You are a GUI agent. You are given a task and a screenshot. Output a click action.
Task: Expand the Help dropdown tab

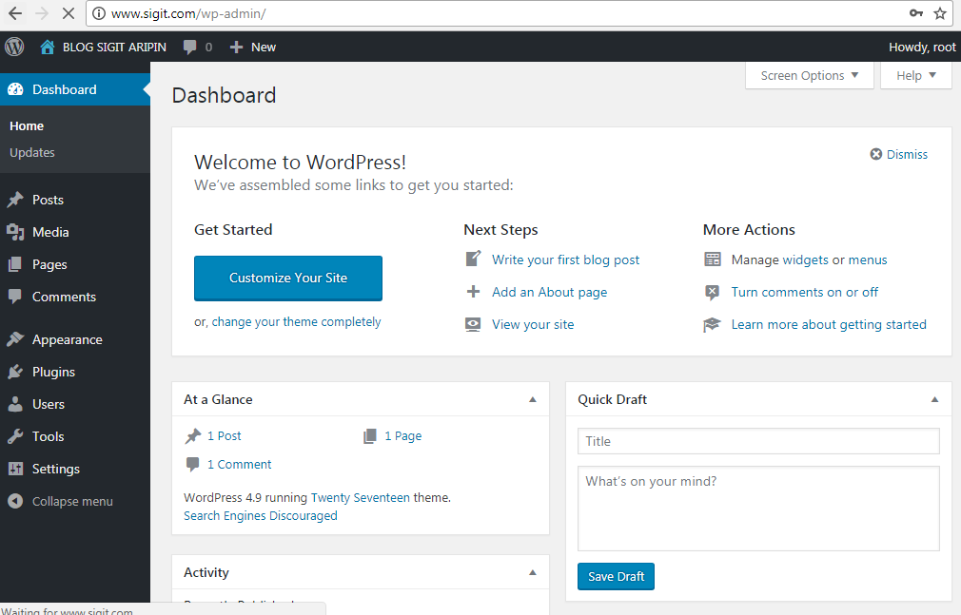click(916, 75)
